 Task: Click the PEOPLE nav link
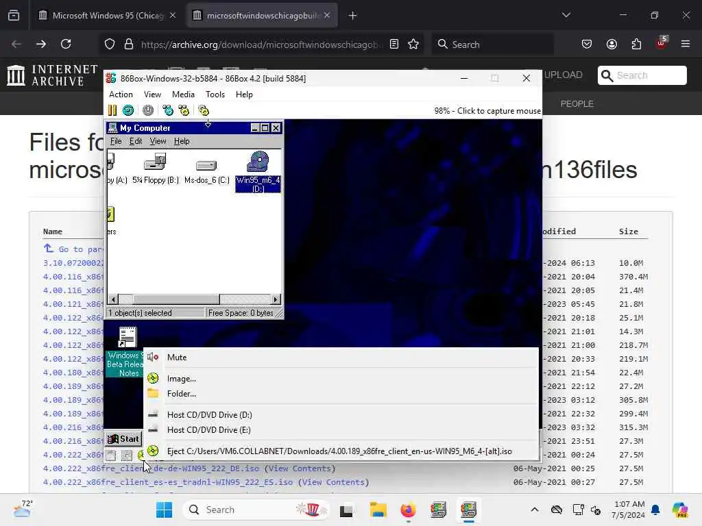tap(577, 104)
